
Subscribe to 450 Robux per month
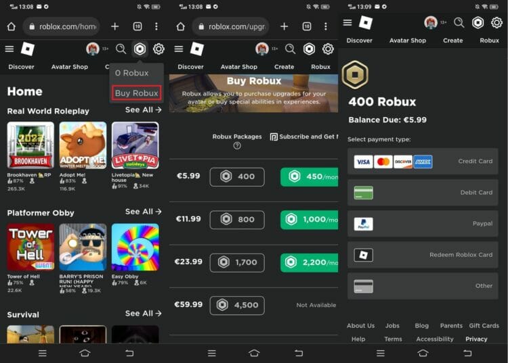click(x=309, y=177)
